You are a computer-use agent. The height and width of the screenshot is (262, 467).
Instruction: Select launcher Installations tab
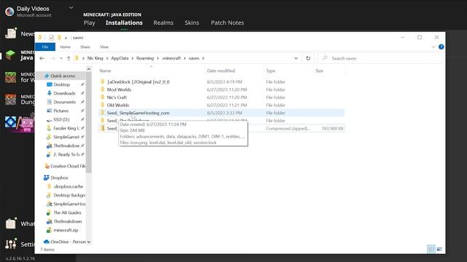[x=124, y=23]
